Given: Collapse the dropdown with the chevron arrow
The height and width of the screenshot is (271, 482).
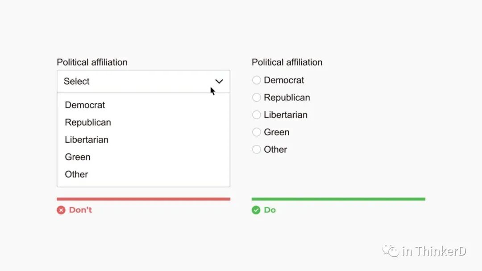Looking at the screenshot, I should [x=219, y=82].
